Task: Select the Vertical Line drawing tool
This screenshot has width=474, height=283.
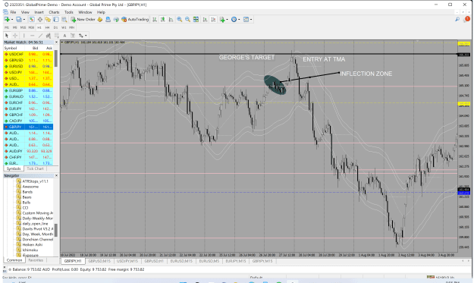Action: tap(24, 36)
